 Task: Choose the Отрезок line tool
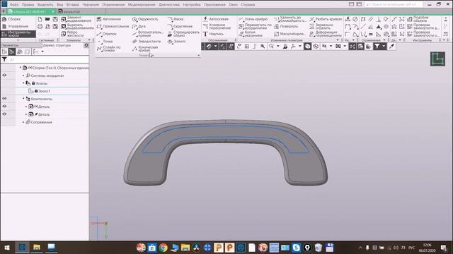coord(107,34)
